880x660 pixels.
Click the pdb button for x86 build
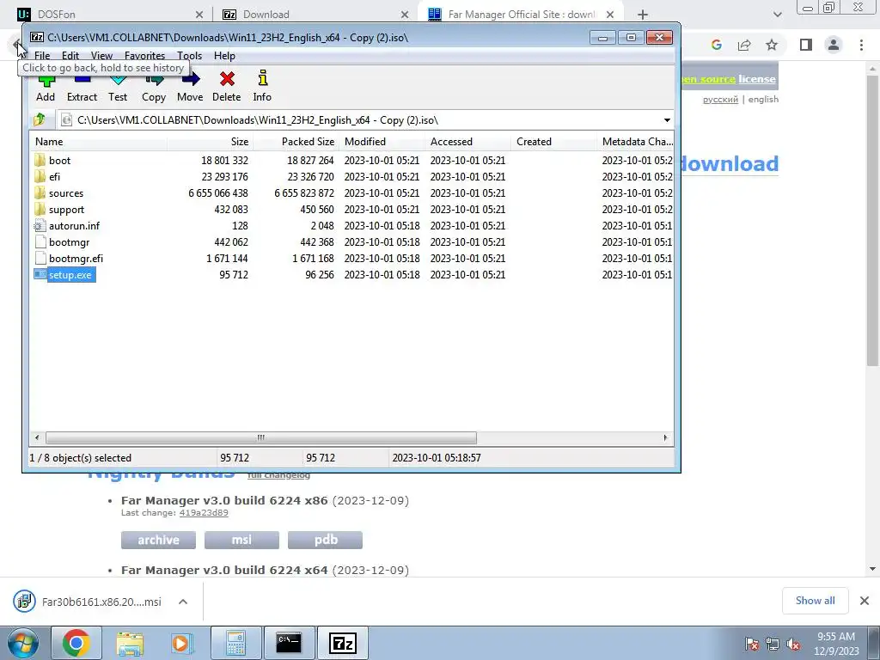(x=325, y=540)
